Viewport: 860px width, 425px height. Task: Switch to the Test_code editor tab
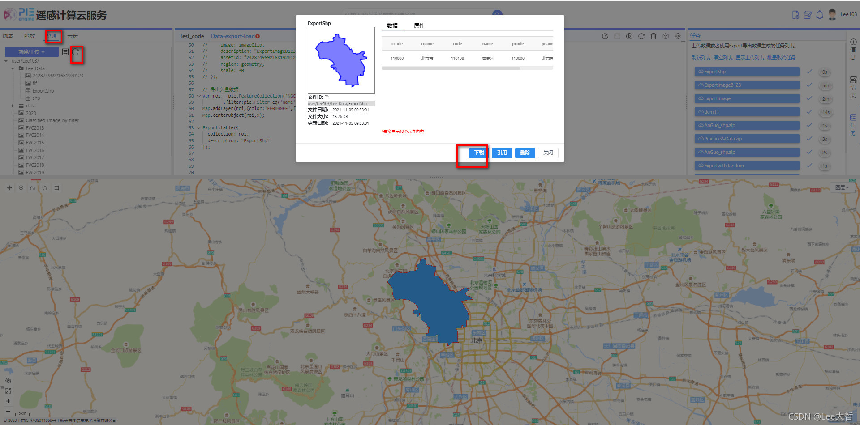pyautogui.click(x=192, y=36)
